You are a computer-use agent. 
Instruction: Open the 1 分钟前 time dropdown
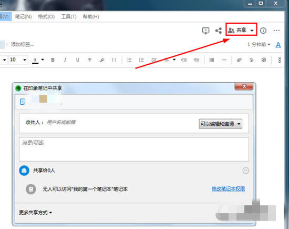259,45
